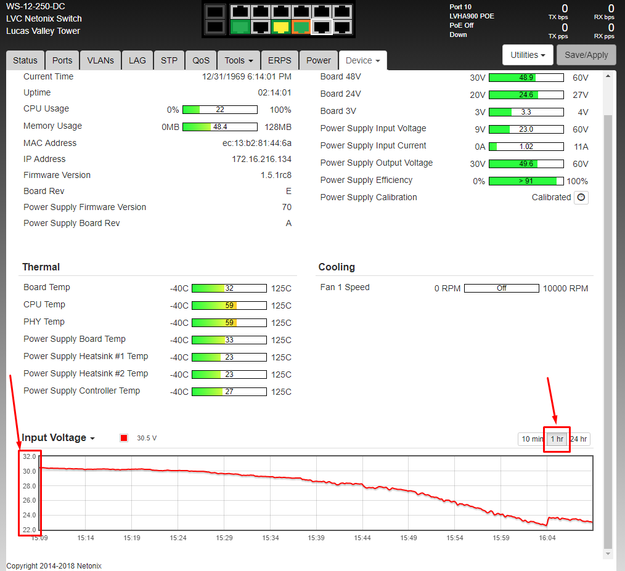625x571 pixels.
Task: Switch to the VLANs tab
Action: click(x=100, y=60)
